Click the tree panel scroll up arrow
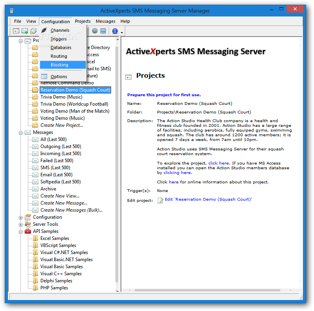Image resolution: width=314 pixels, height=311 pixels. click(x=117, y=40)
